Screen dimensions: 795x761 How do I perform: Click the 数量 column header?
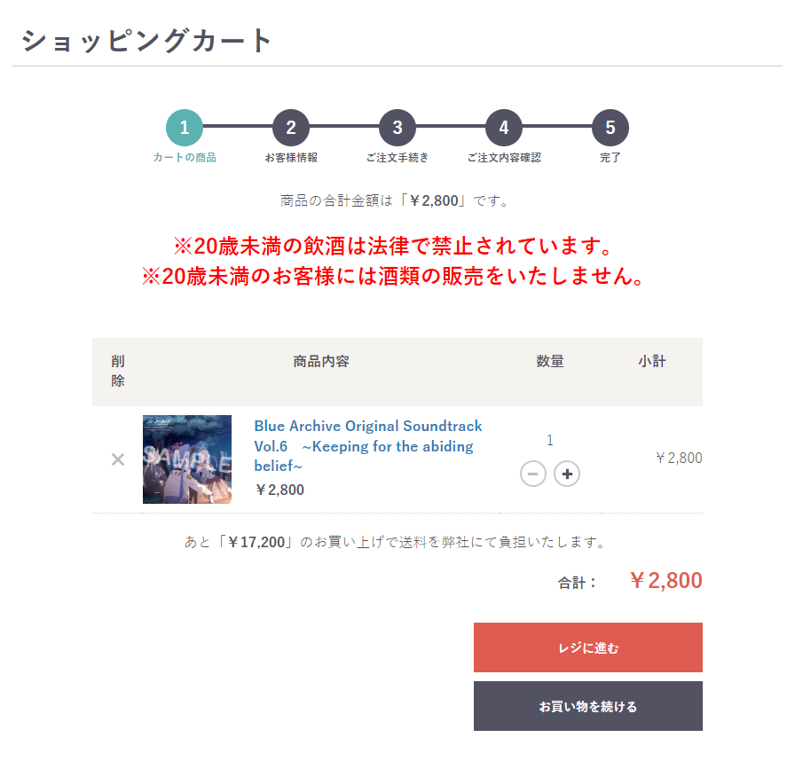pyautogui.click(x=550, y=361)
